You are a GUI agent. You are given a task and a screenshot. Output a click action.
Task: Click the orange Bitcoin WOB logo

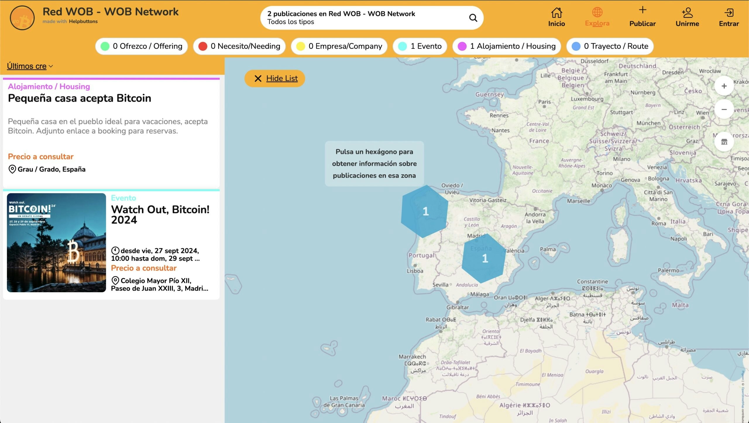point(22,18)
